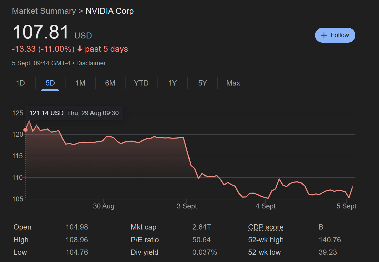Select the YTD range tab
379x262 pixels.
pos(141,83)
